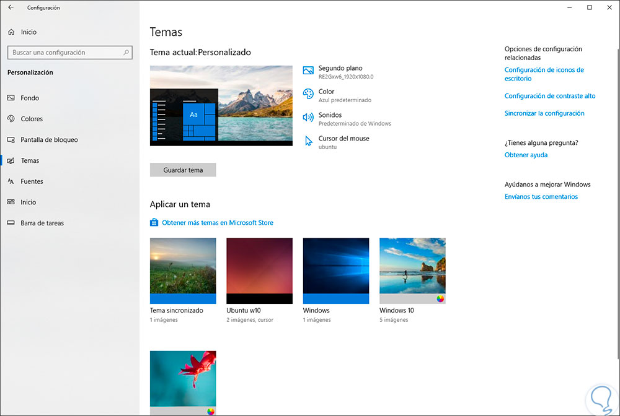Viewport: 620px width, 416px height.
Task: Apply the Tema sincronizado theme thumbnail
Action: (183, 271)
